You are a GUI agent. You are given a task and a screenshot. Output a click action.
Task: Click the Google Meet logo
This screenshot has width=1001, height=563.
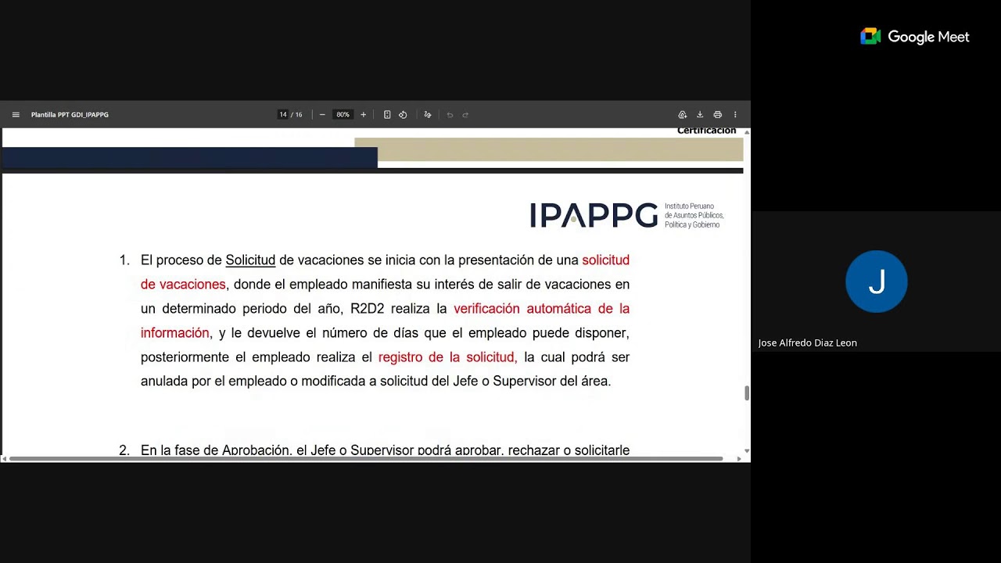point(915,37)
